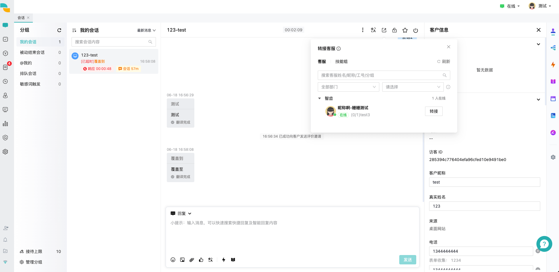
Task: Click the 电话 field 1344444444
Action: pos(481,251)
